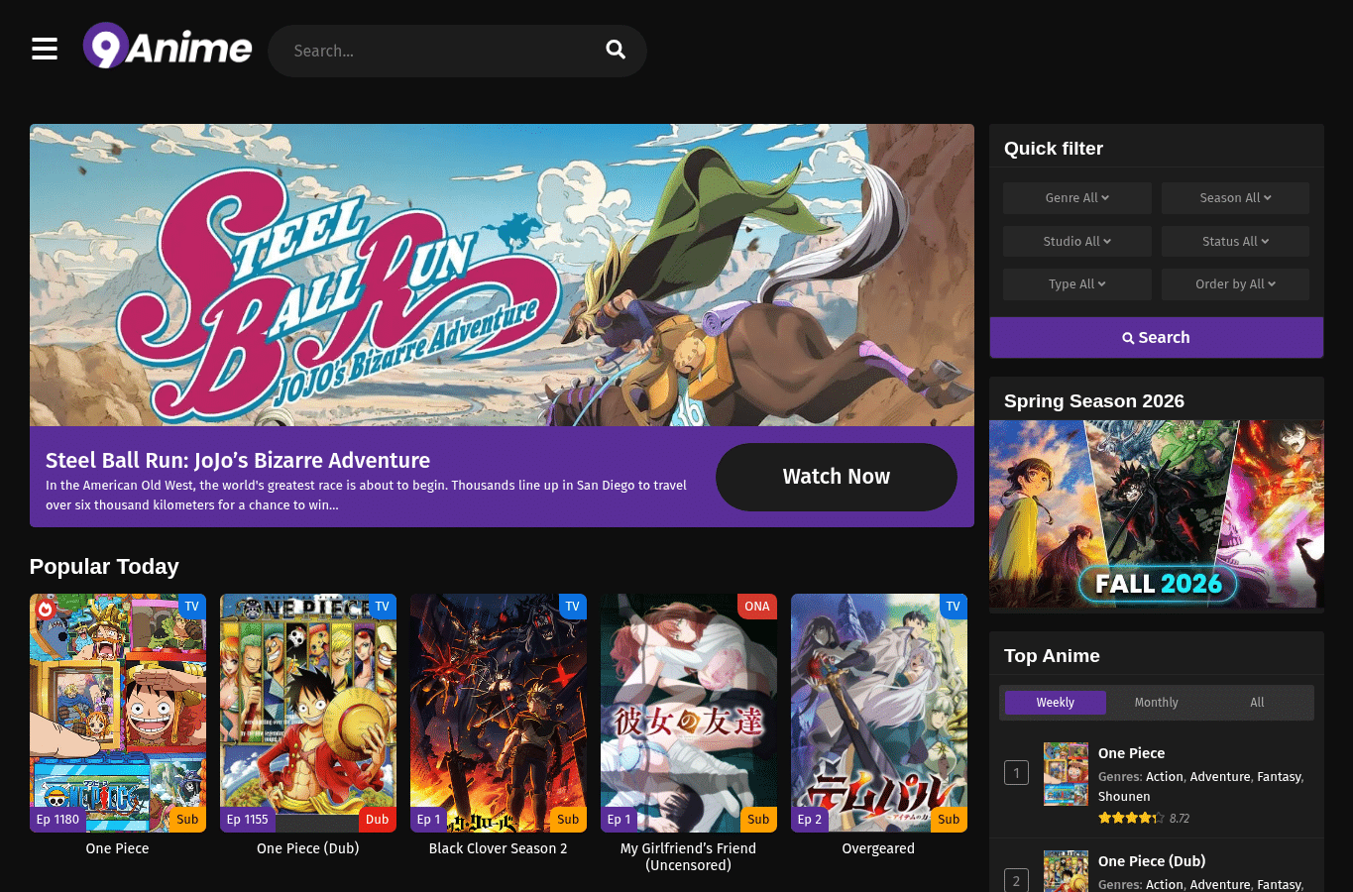Expand the Order by All dropdown

(x=1235, y=284)
